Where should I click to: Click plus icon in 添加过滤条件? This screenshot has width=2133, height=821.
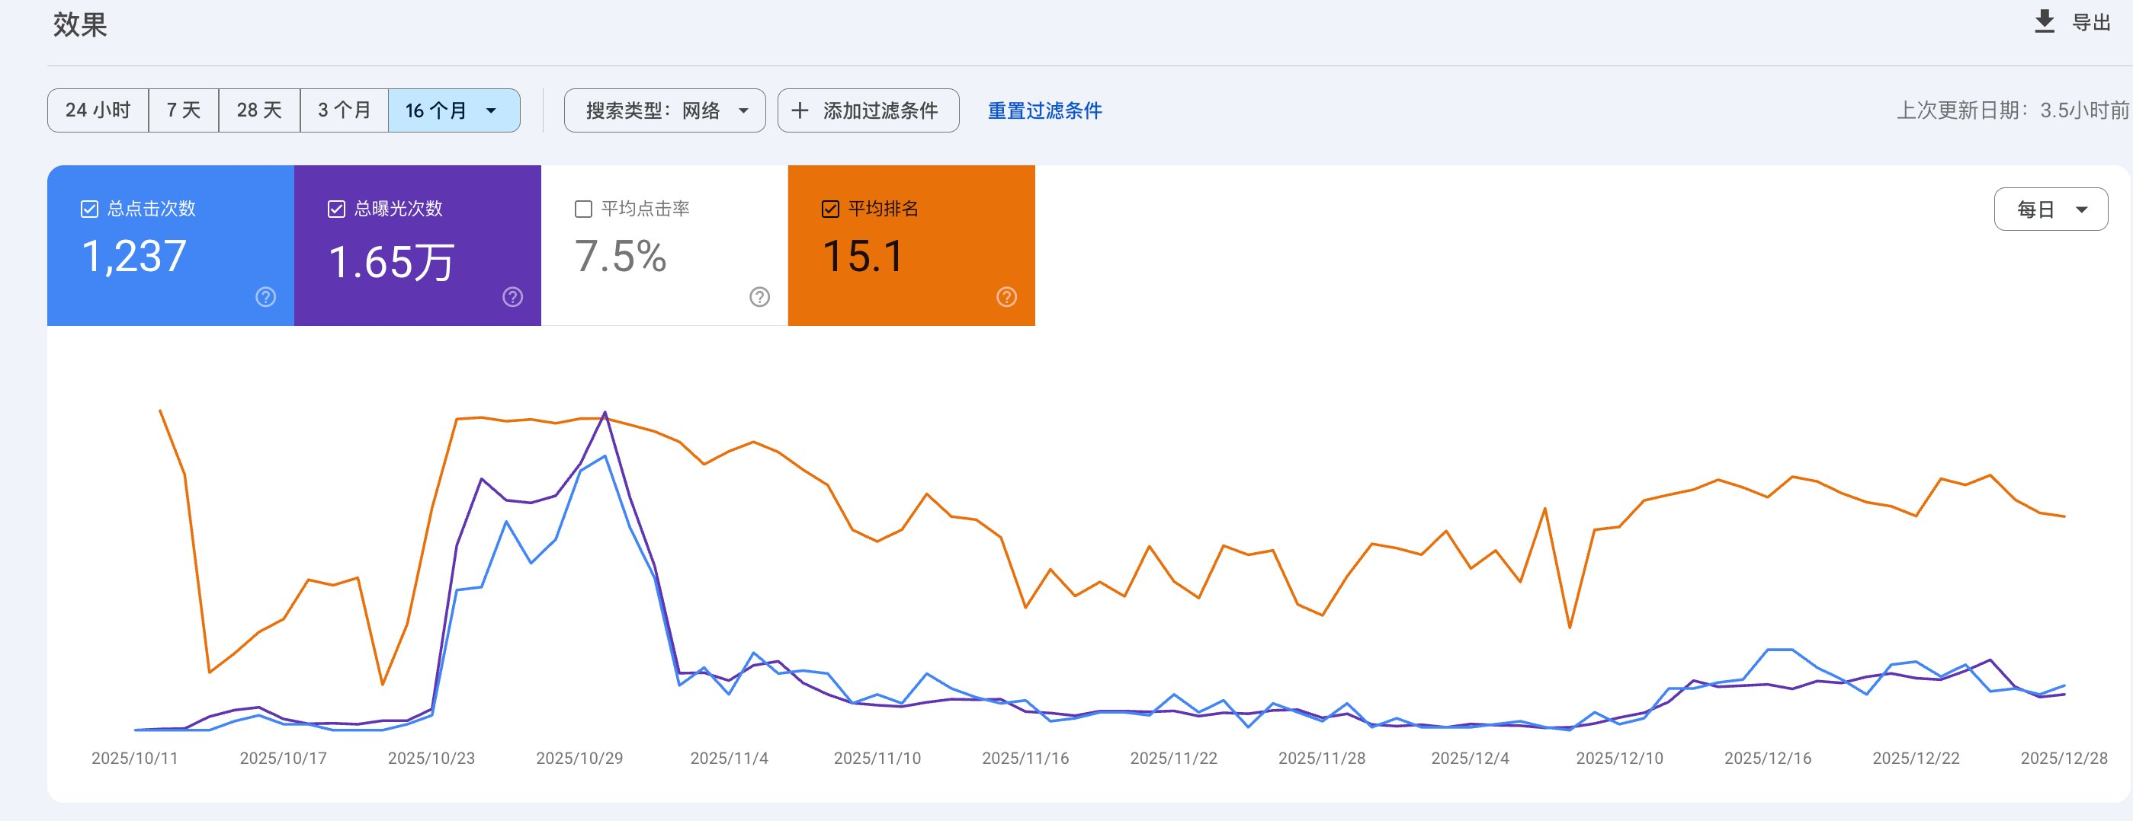pyautogui.click(x=799, y=111)
